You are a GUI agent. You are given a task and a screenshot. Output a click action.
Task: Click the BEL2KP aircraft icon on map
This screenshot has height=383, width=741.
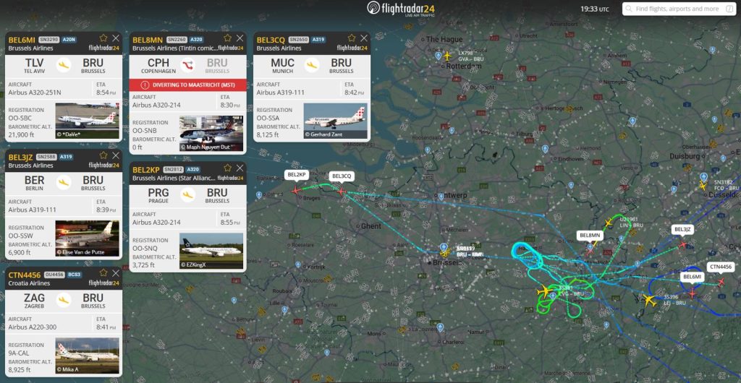[296, 191]
